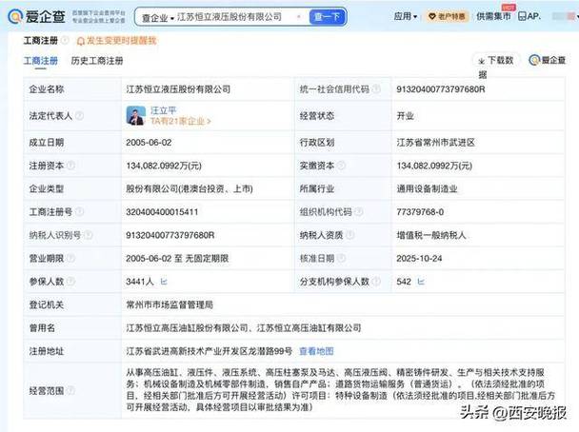Click 江苏省常州市武进区 district value
Viewport: 579px width, 432px height.
click(x=436, y=143)
